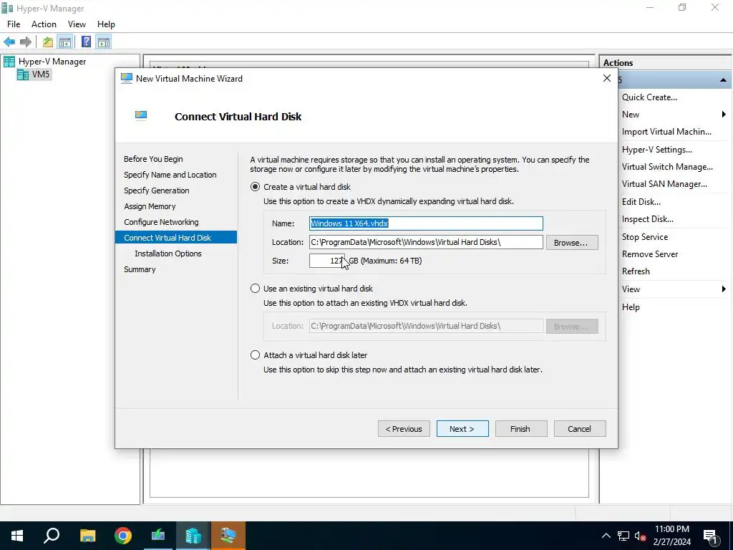Select Attach a virtual hard disk later
This screenshot has width=733, height=550.
point(255,355)
